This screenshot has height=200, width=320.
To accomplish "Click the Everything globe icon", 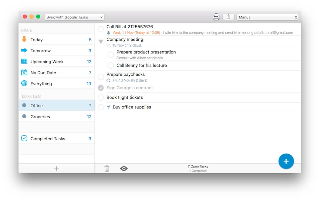I will tap(24, 83).
